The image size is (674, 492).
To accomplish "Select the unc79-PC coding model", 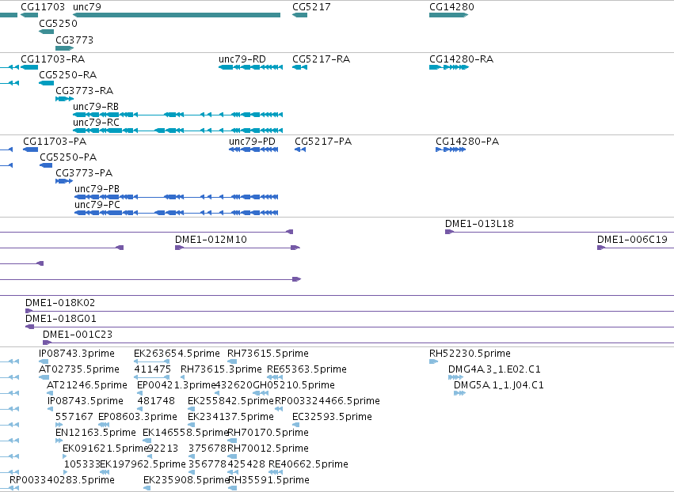I will tap(177, 213).
